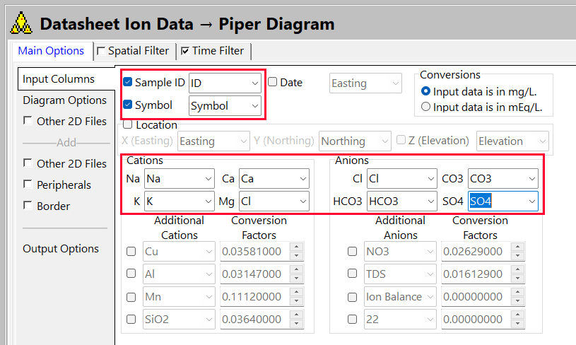Select Diagram Options in left panel
The width and height of the screenshot is (576, 345).
point(64,100)
